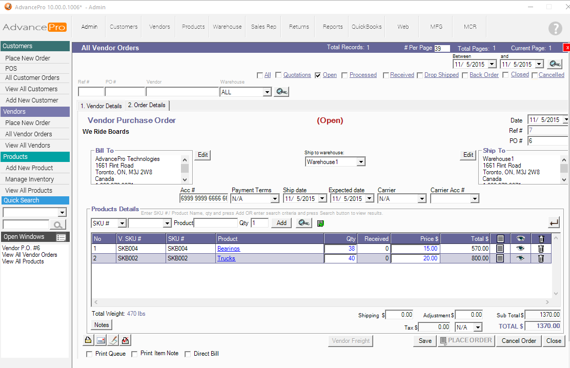Expand the Ship to warehouse dropdown
Image resolution: width=570 pixels, height=368 pixels.
click(361, 162)
